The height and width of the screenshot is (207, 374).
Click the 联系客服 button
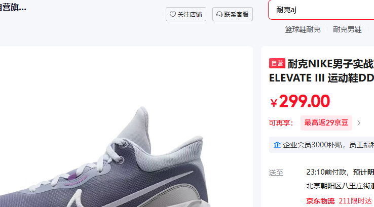coord(233,14)
